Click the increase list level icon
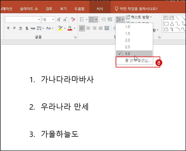186x151 pixels. point(110,19)
